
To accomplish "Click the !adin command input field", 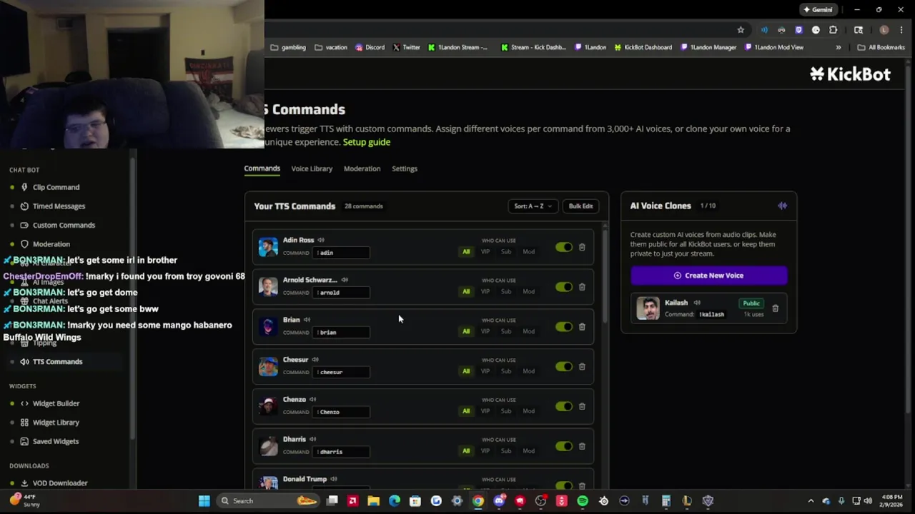I will [341, 253].
